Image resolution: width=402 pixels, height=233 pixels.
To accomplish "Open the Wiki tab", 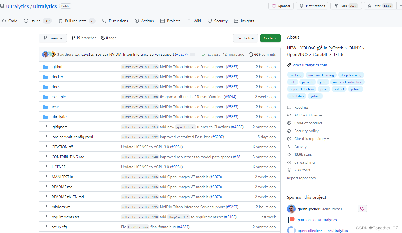I will pos(194,21).
